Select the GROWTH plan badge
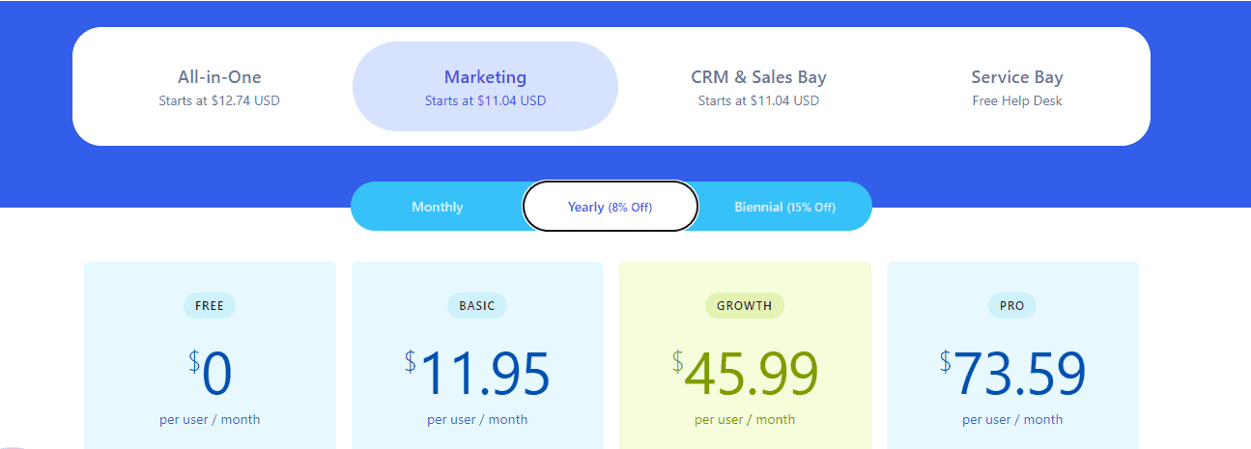Image resolution: width=1251 pixels, height=449 pixels. (745, 306)
